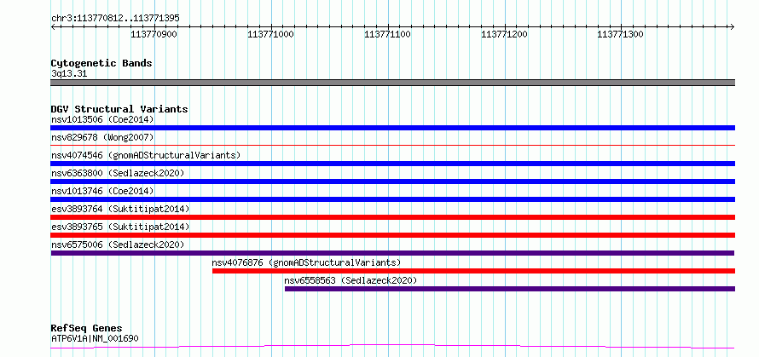The height and width of the screenshot is (357, 759).
Task: Open the nsv1013746 (Coe2014) label
Action: 102,191
